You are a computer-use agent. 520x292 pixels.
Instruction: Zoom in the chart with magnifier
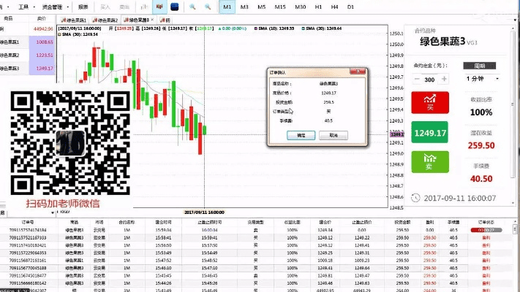(192, 6)
